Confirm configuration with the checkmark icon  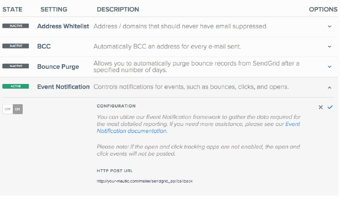tap(330, 108)
